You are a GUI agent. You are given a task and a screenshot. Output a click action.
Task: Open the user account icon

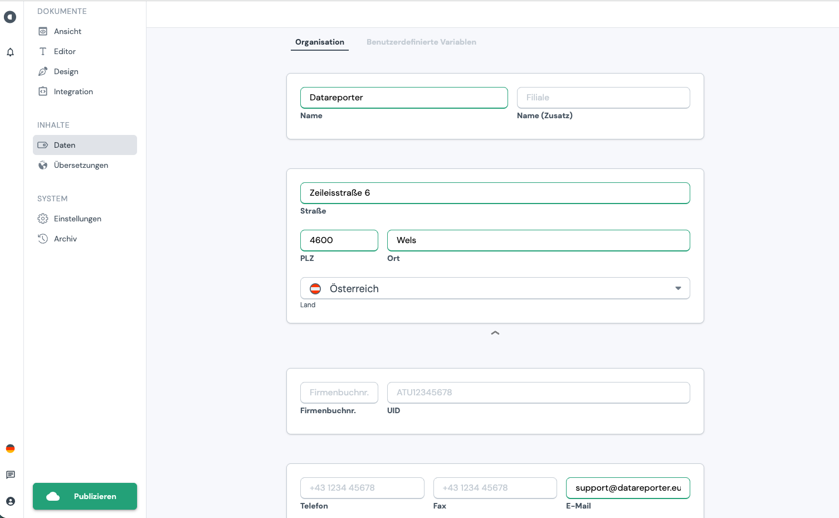point(10,501)
